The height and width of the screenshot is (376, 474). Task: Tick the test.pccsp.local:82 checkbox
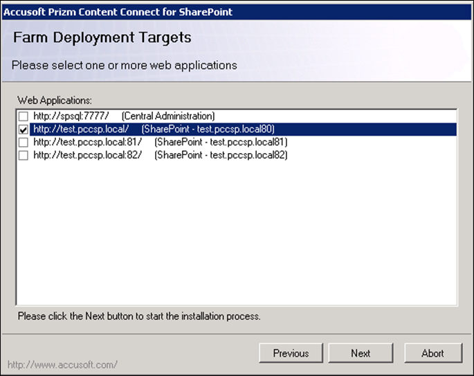click(24, 156)
